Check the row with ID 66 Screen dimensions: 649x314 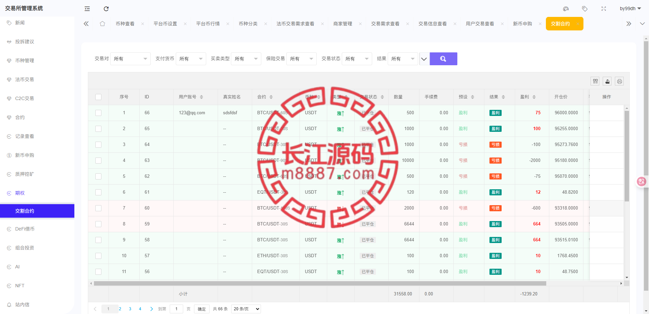98,113
